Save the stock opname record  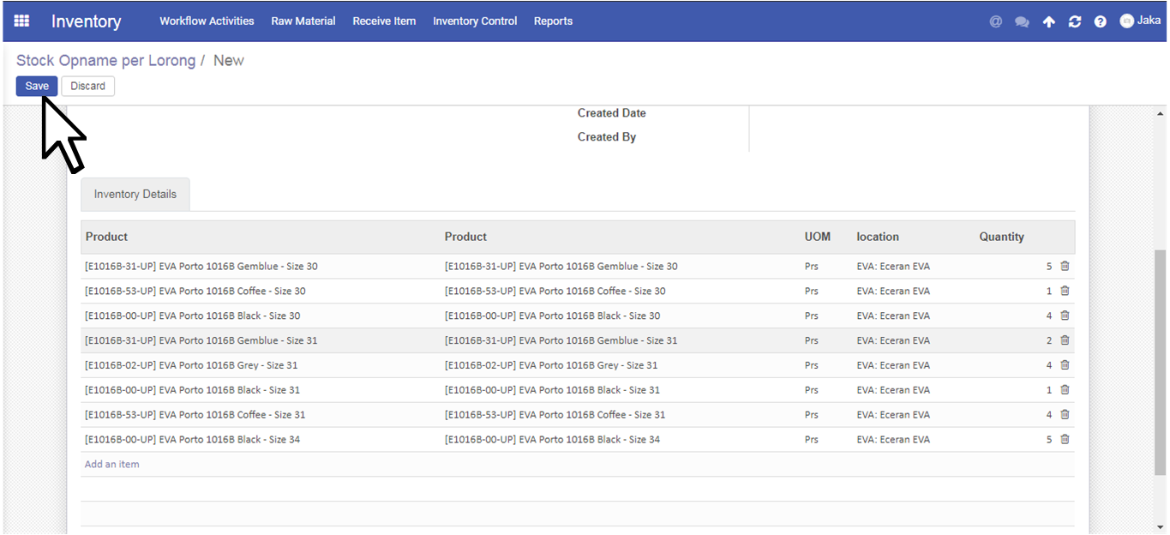click(37, 87)
